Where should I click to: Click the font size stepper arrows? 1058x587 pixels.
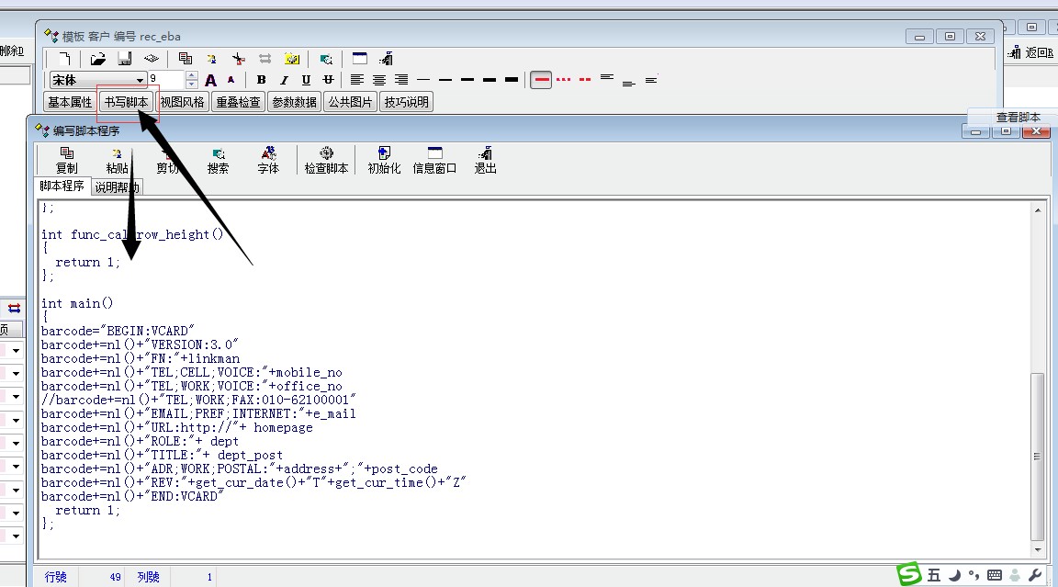tap(191, 80)
